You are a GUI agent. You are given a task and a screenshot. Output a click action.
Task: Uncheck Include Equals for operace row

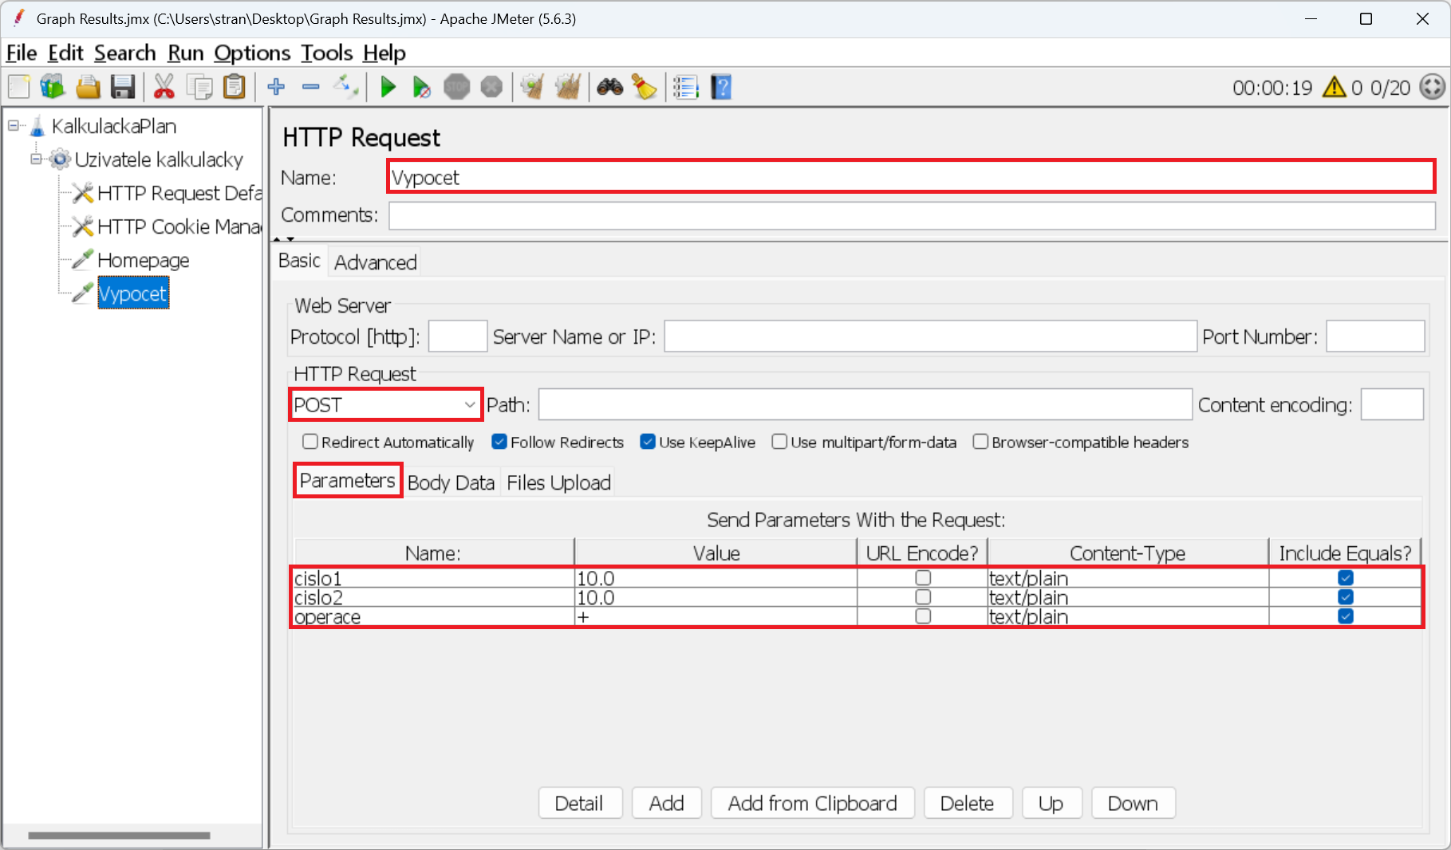click(1346, 616)
